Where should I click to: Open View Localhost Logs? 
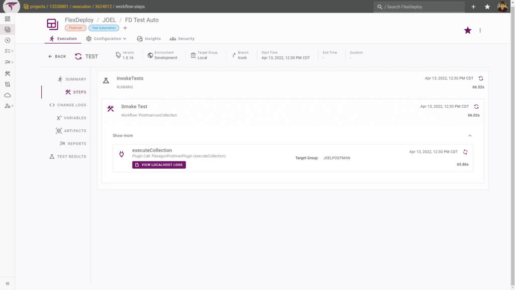(159, 165)
